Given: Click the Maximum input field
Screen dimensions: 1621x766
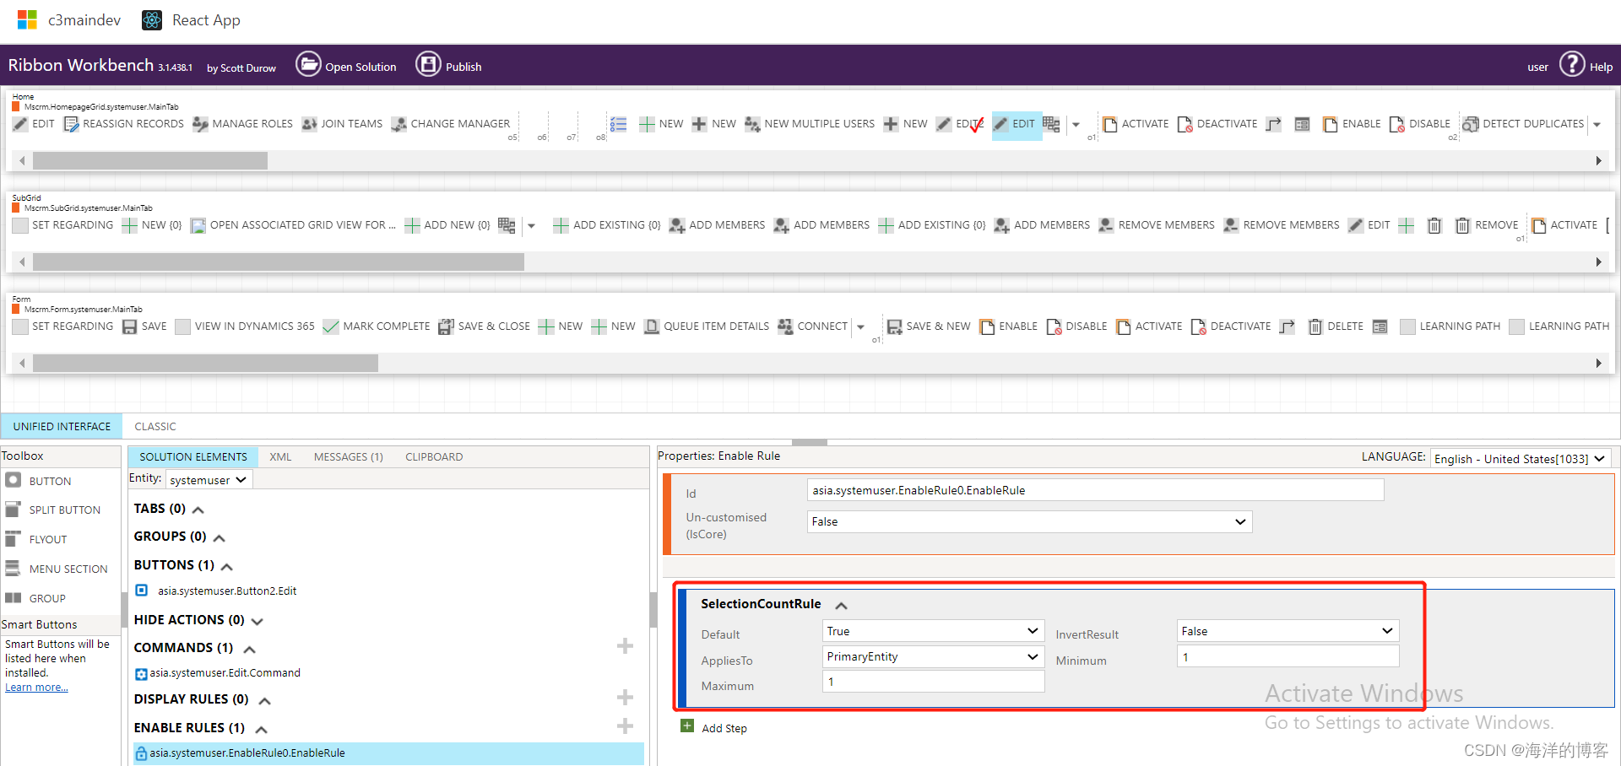Looking at the screenshot, I should pyautogui.click(x=933, y=682).
